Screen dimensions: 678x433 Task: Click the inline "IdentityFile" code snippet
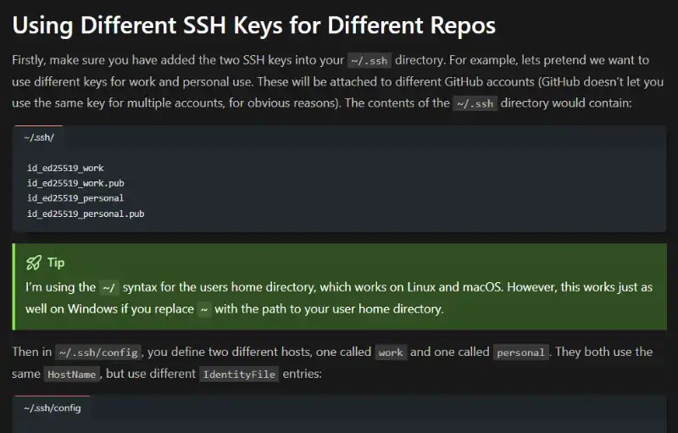tap(239, 374)
